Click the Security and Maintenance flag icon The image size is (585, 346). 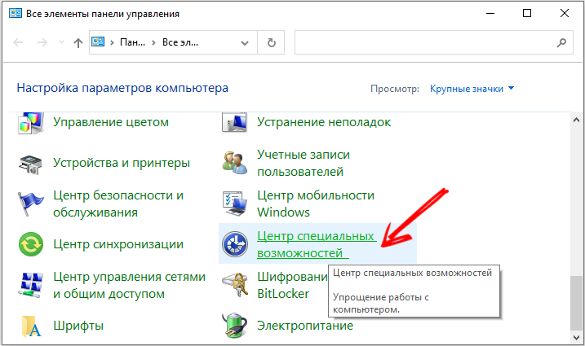31,204
